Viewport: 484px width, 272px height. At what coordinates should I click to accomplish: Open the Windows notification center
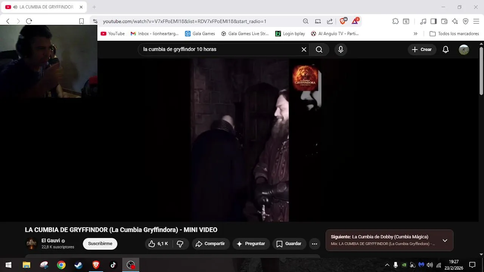472,265
